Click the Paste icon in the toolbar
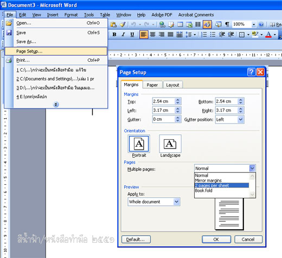Viewport: 282px width, 258px height. point(113,24)
